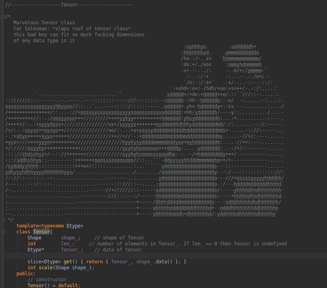
Task: Click the "this bad boy can fit" comment line
Action: point(79,35)
